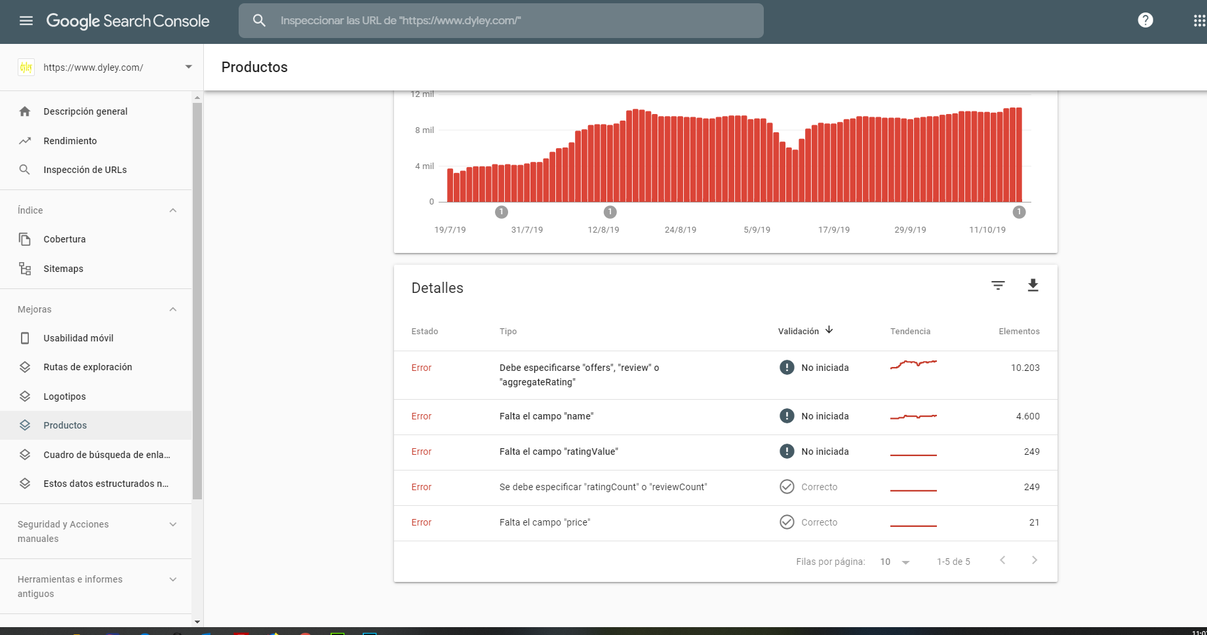
Task: Open the Falta el campo "price" error
Action: coord(725,524)
